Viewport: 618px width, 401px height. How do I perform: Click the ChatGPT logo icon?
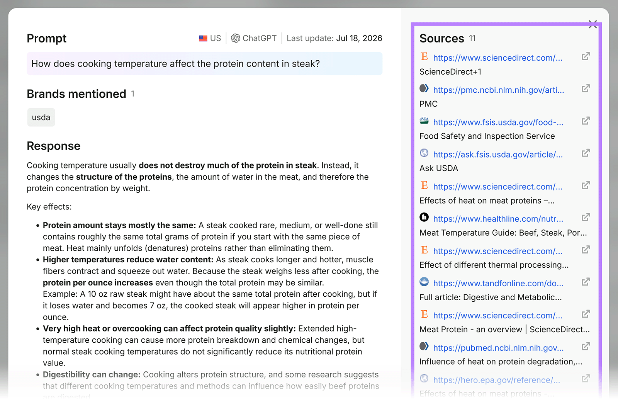point(236,38)
